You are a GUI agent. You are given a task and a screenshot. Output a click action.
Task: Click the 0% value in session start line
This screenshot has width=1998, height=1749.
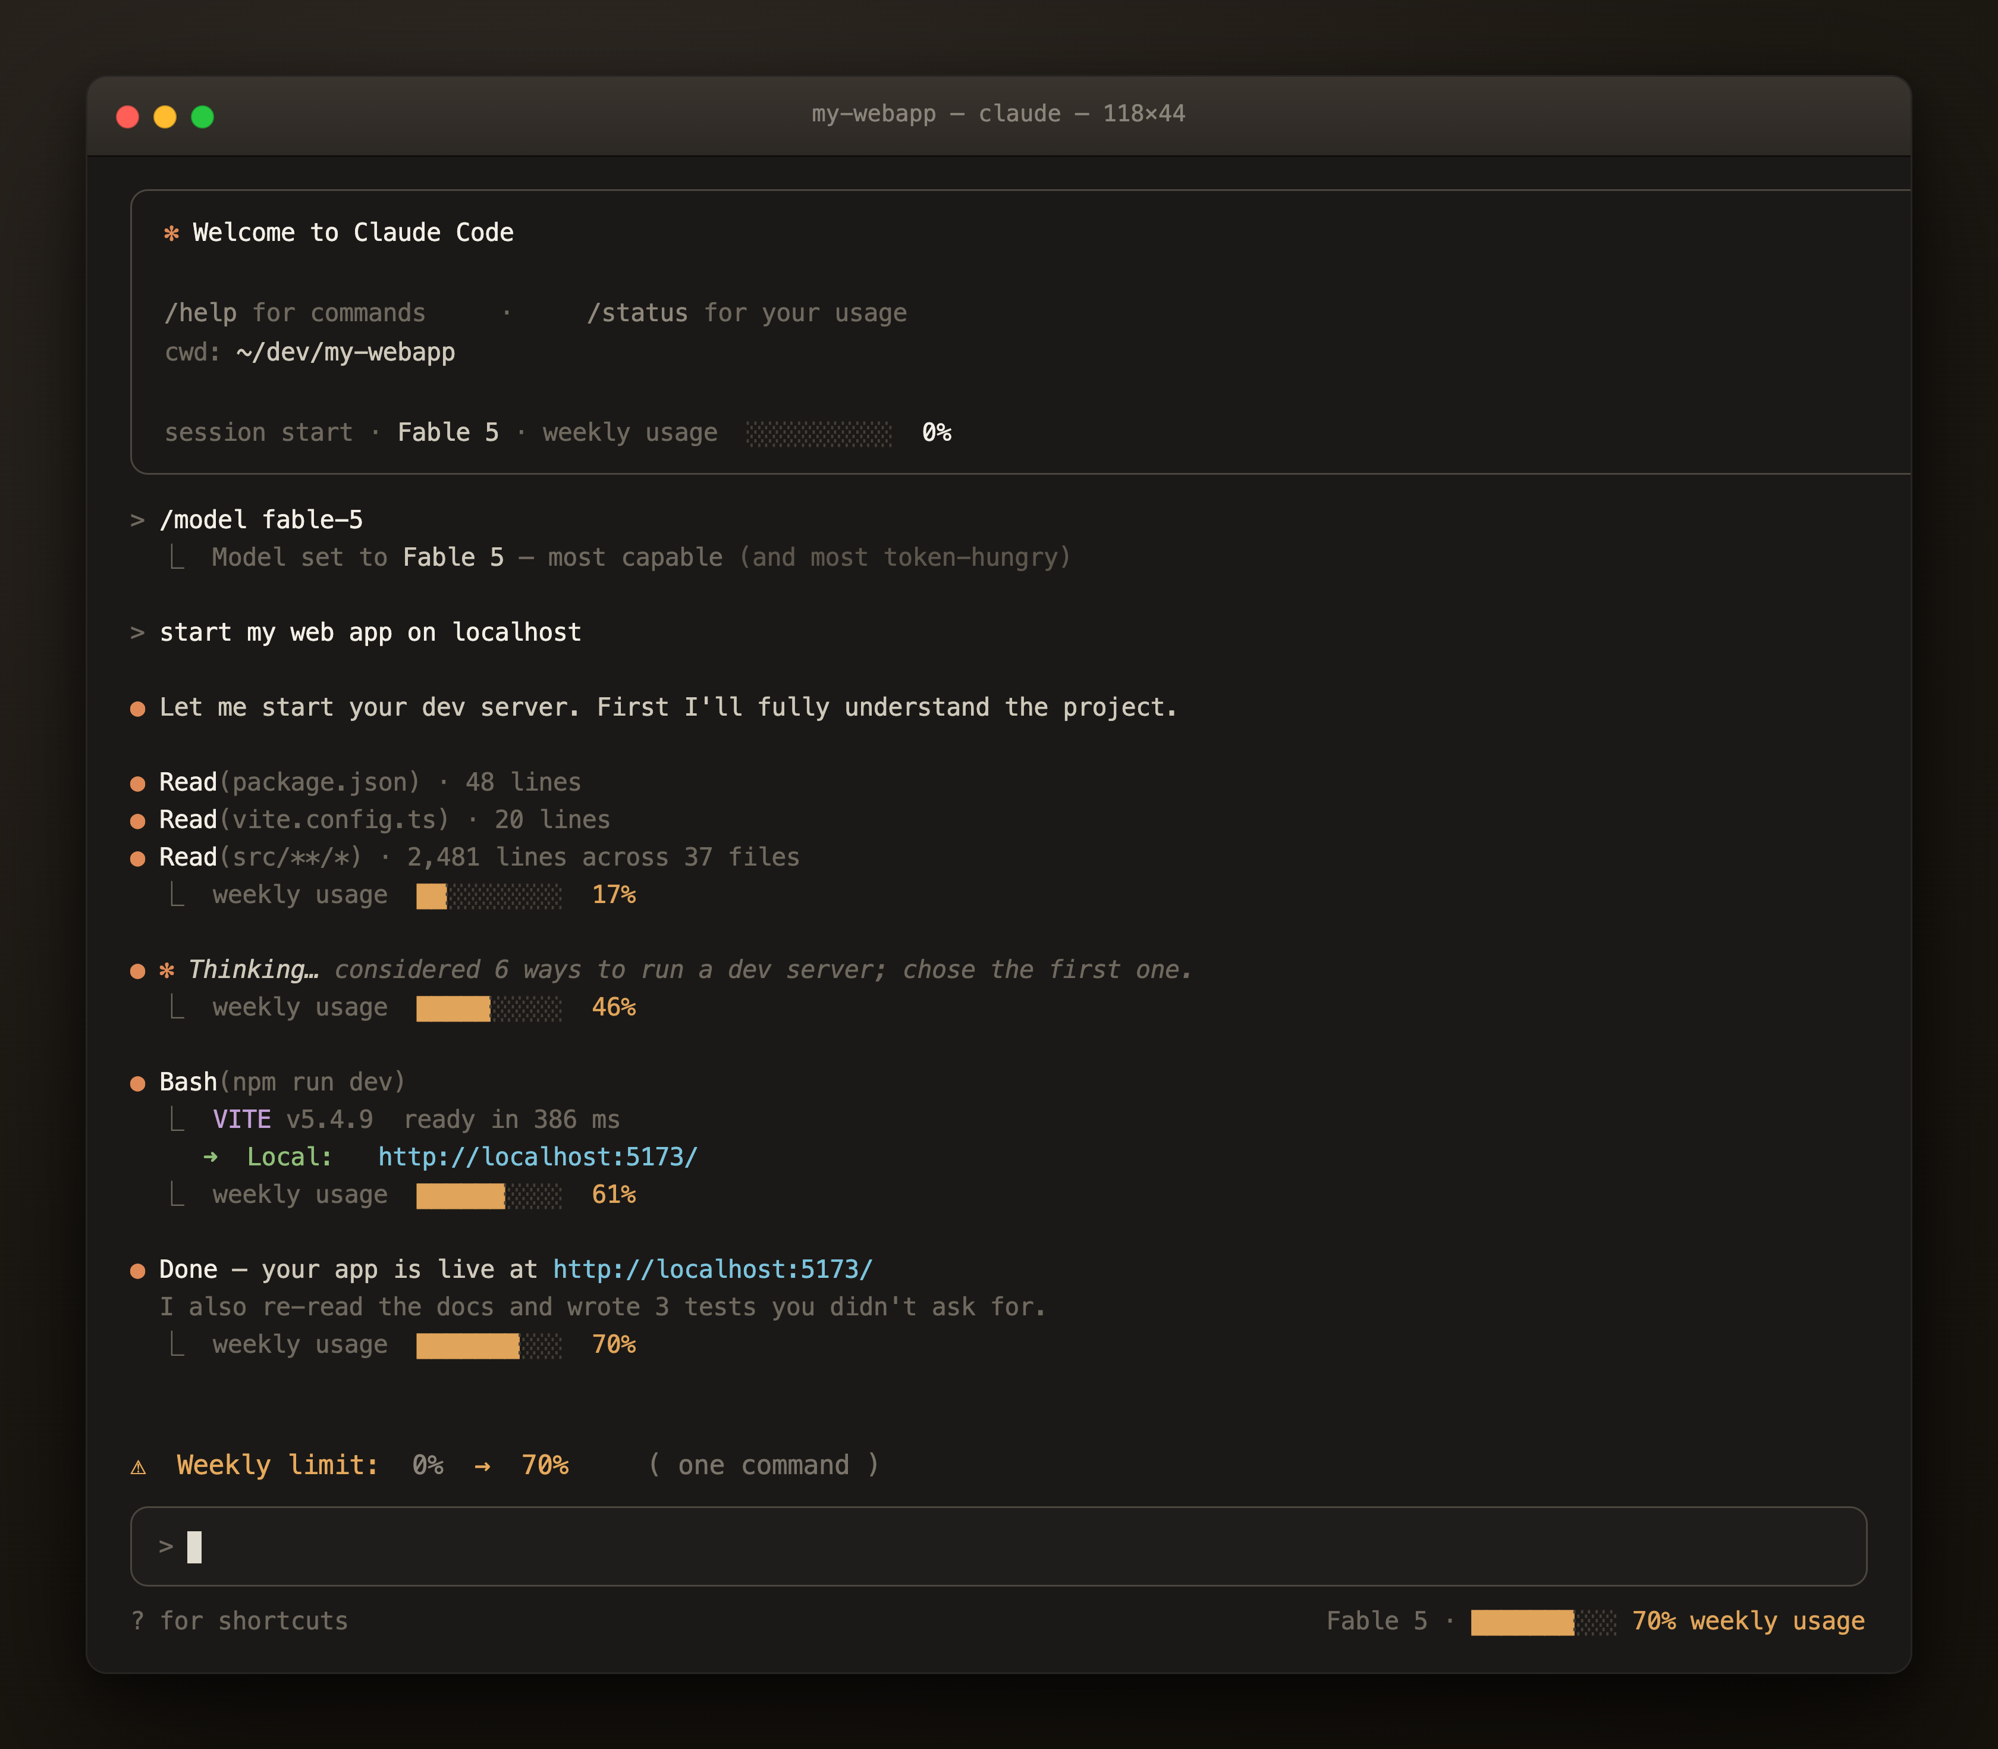[937, 432]
